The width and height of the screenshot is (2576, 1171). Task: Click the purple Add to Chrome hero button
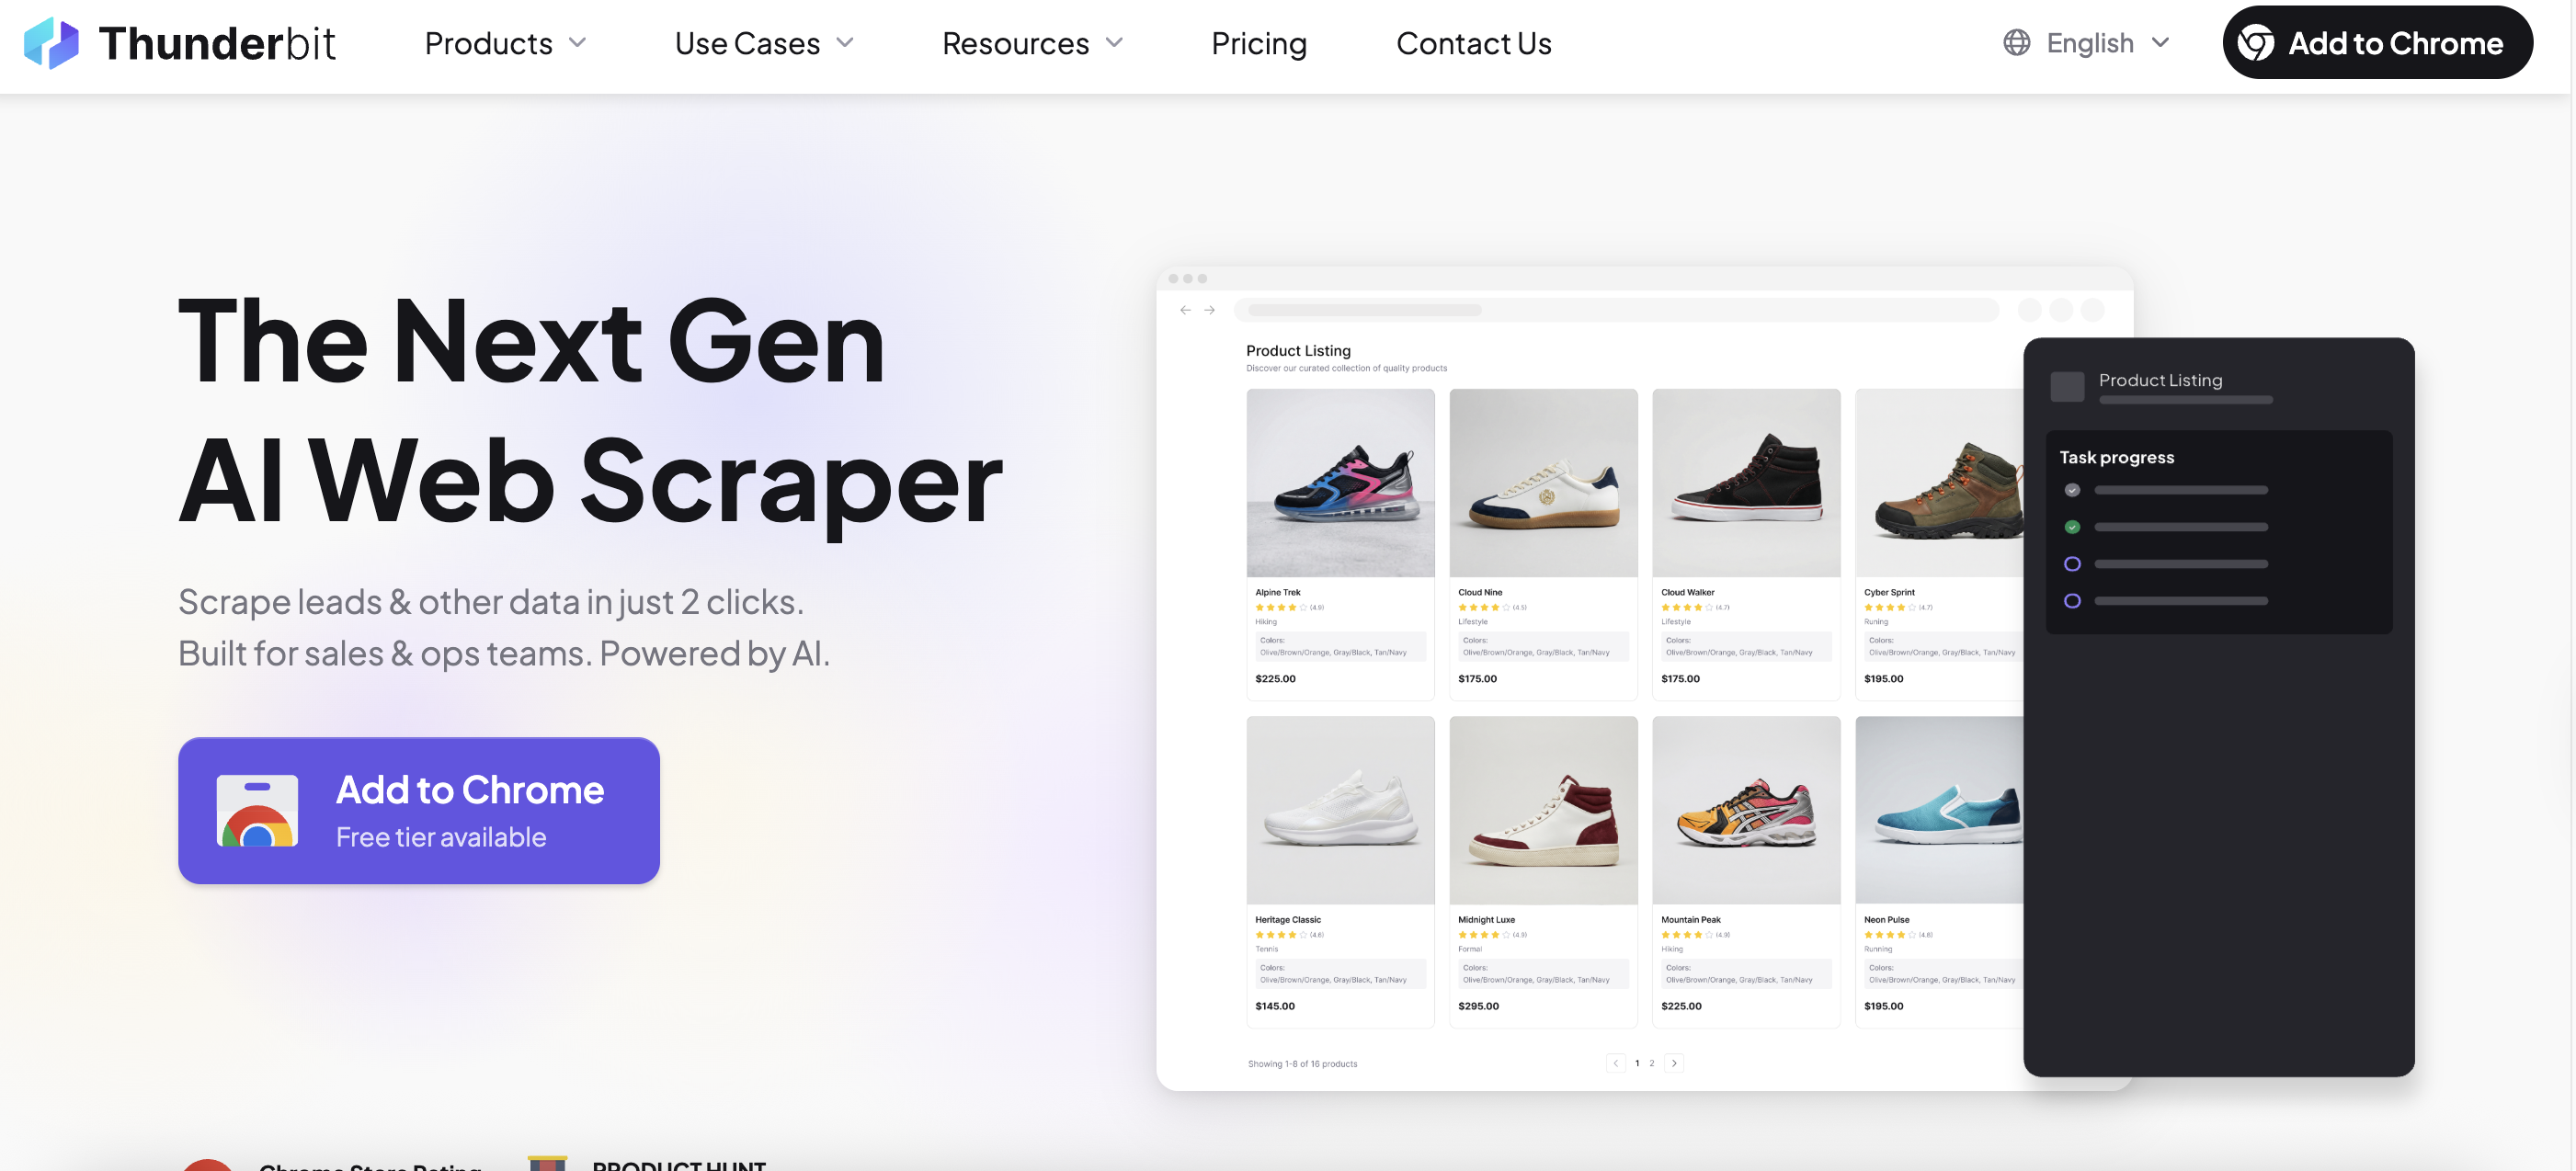(x=419, y=810)
